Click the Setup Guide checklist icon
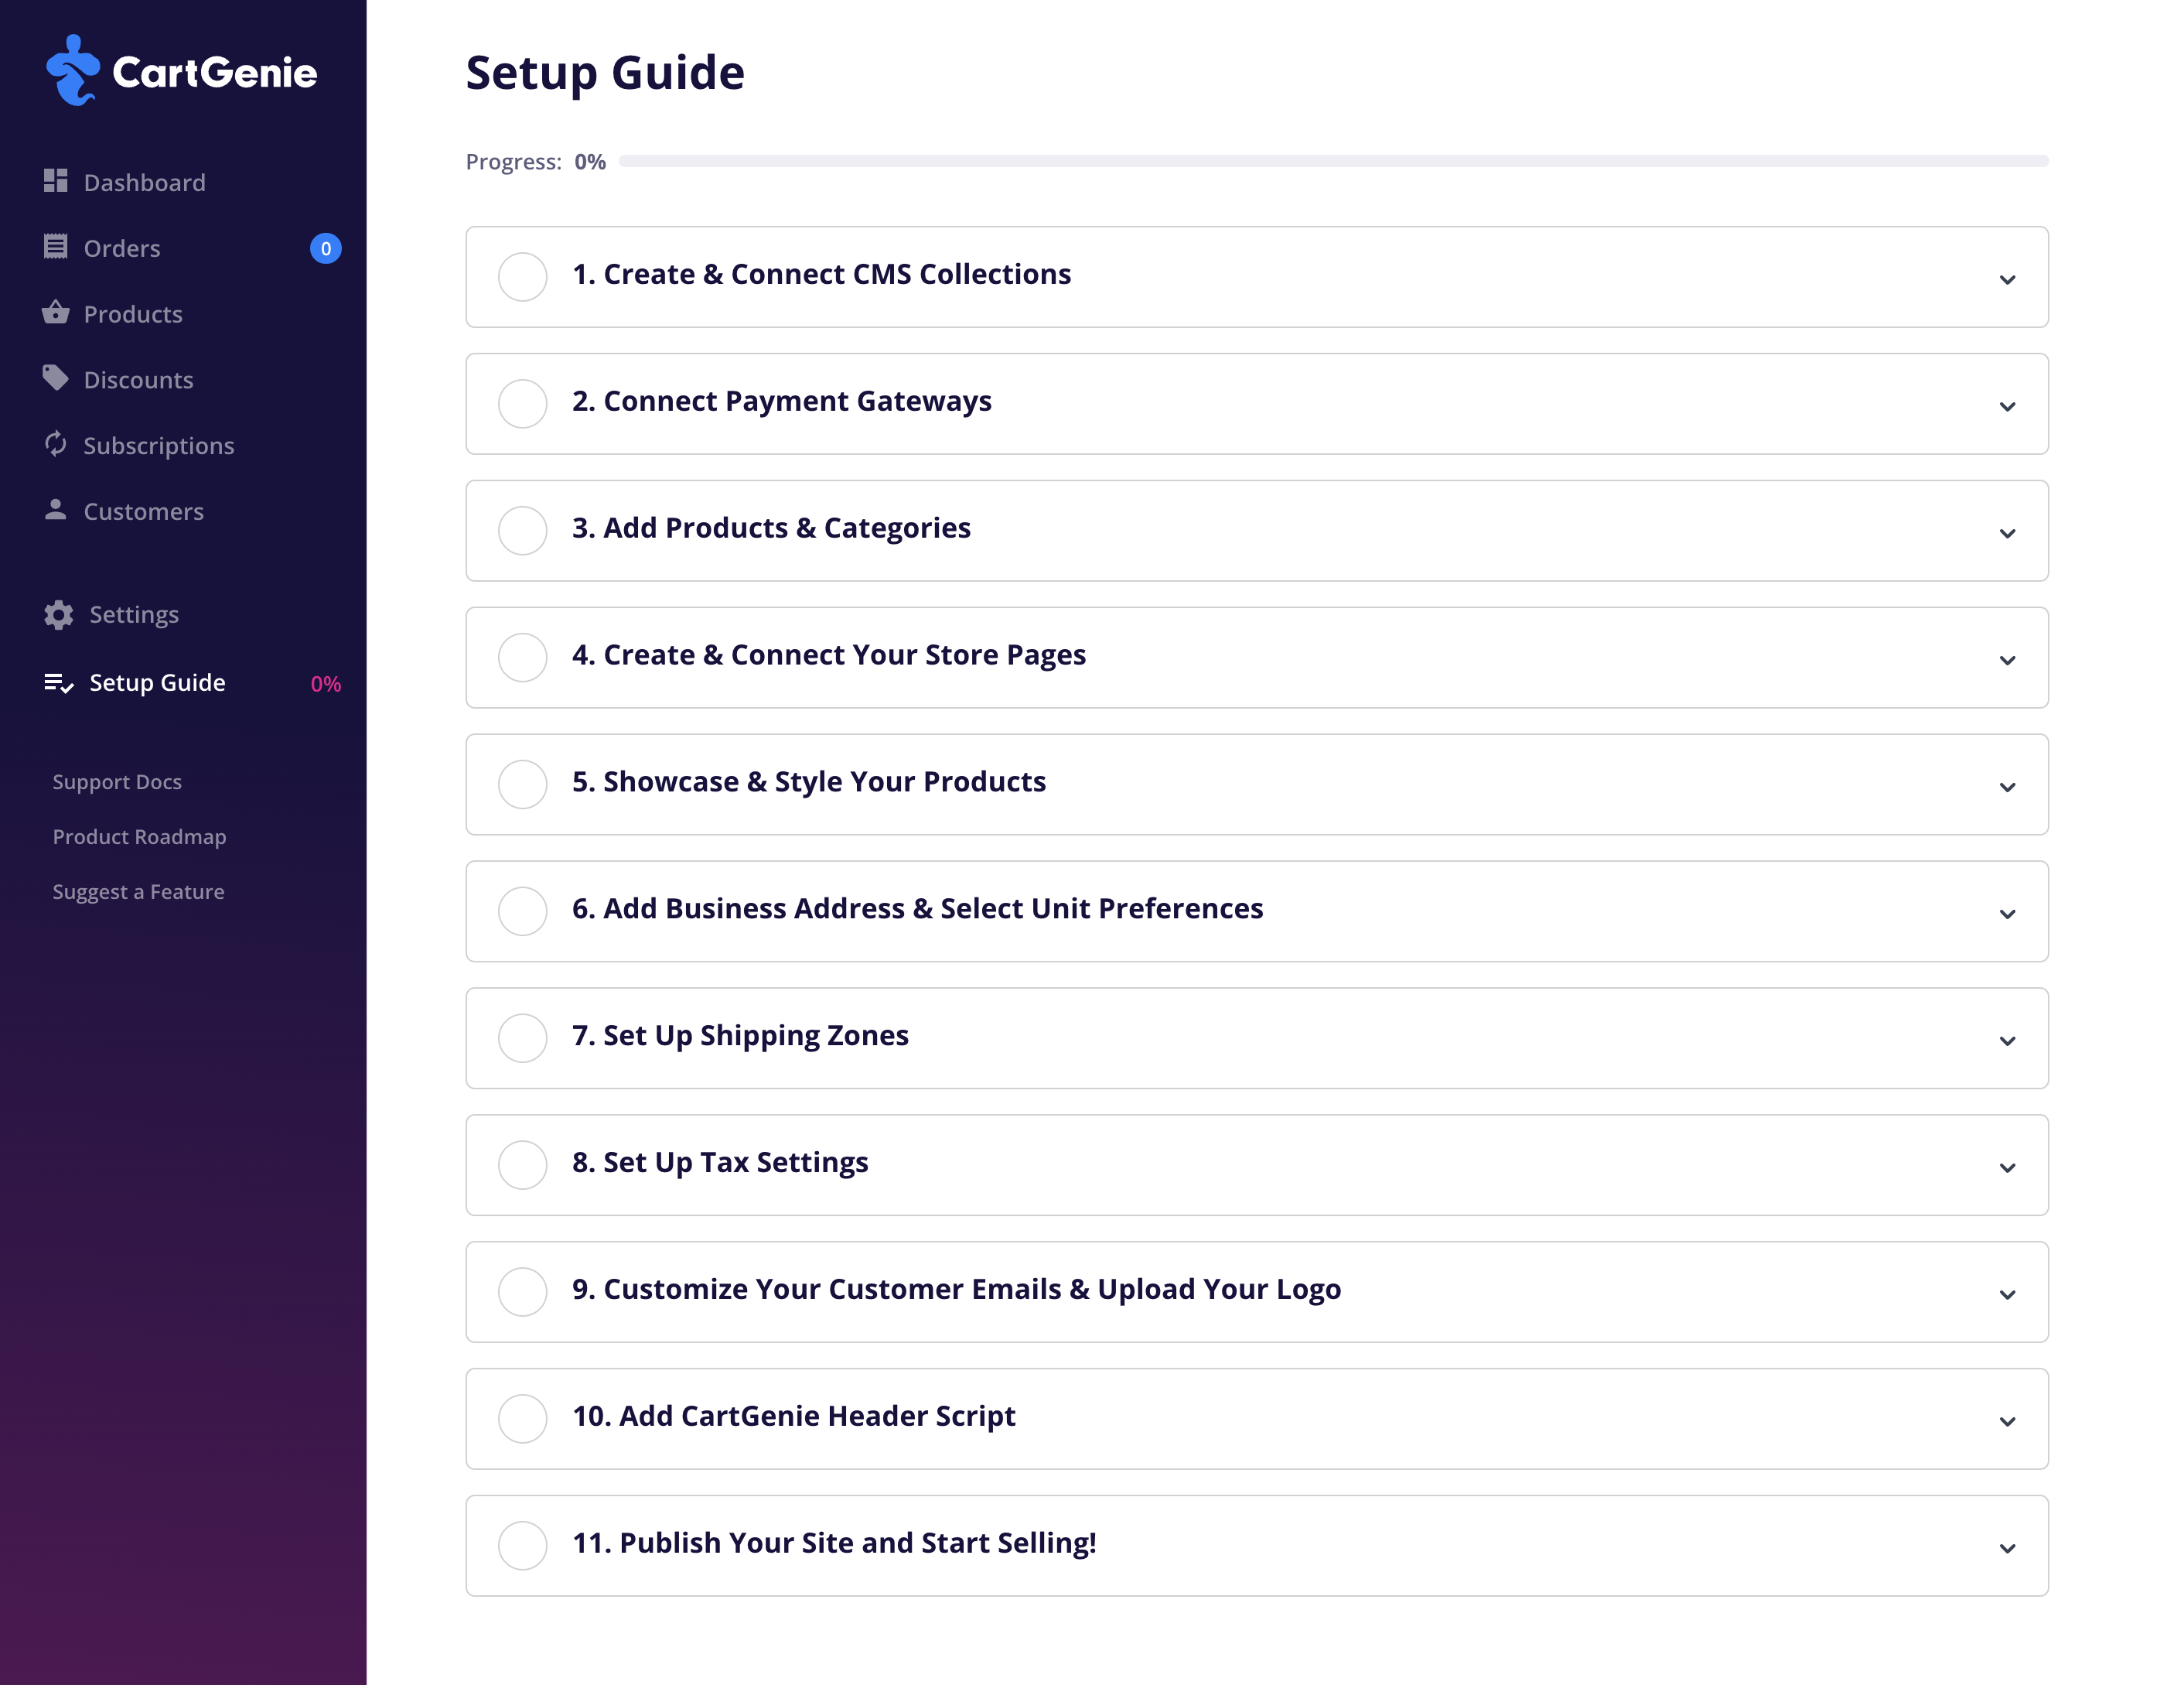2184x1685 pixels. tap(59, 683)
